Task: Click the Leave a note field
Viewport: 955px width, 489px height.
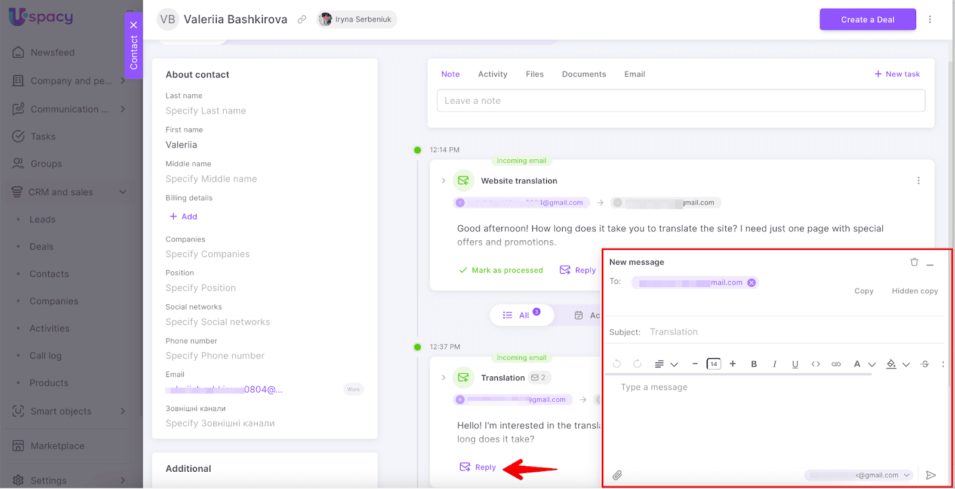Action: [x=680, y=101]
